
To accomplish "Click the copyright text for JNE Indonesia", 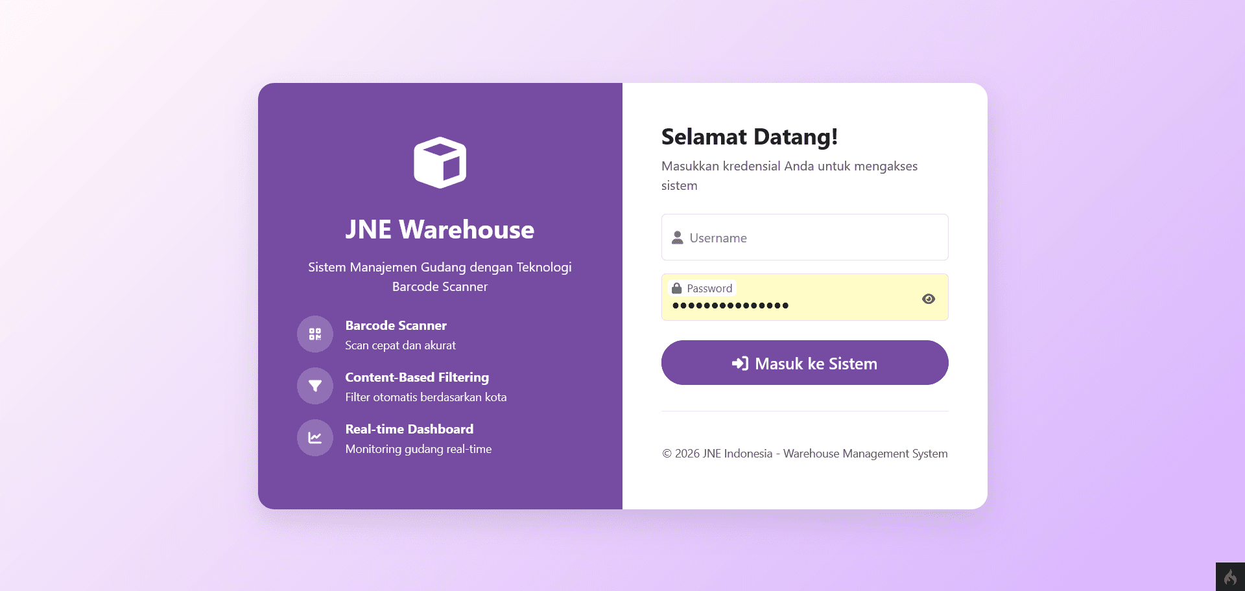I will tap(804, 454).
